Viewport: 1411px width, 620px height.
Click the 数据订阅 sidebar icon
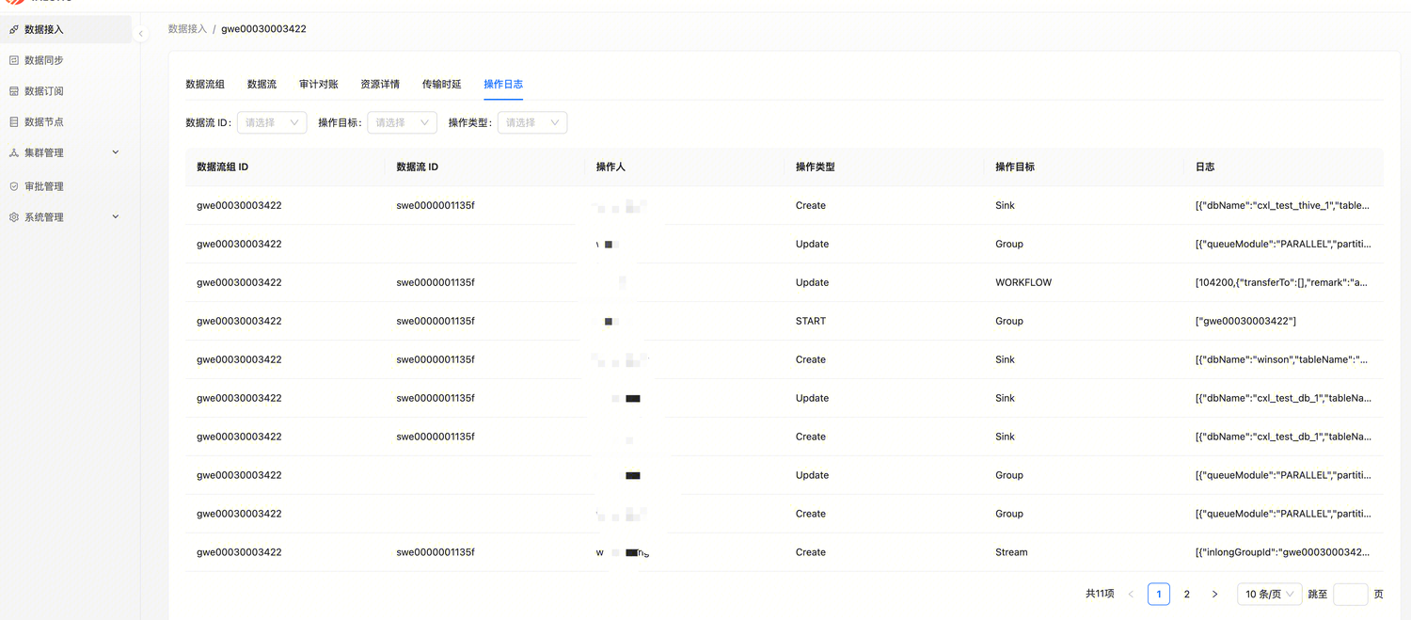point(14,91)
